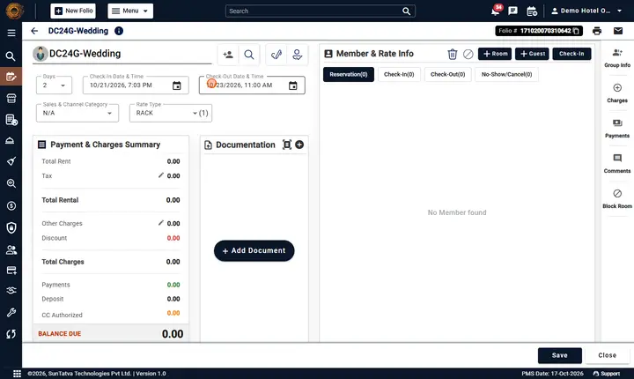Open the hamburger sidebar menu
This screenshot has height=379, width=634.
click(11, 33)
